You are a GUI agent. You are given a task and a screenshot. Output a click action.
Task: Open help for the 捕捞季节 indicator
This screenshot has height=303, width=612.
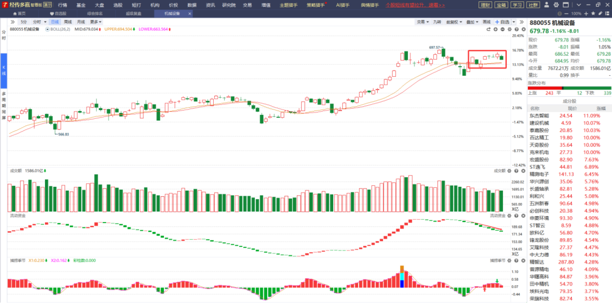(x=516, y=260)
